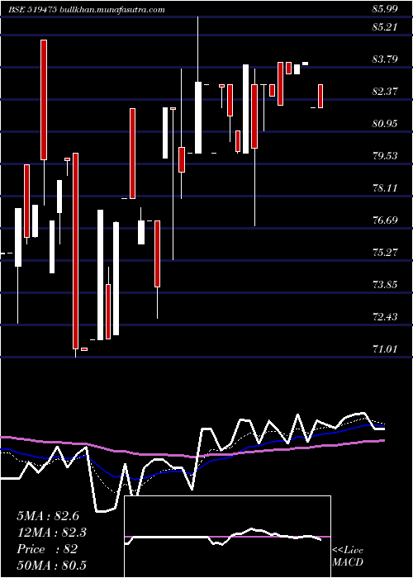The width and height of the screenshot is (413, 578).
Task: Click the BSE 519475 bullkhan.munafasutra.com header text
Action: tap(86, 10)
